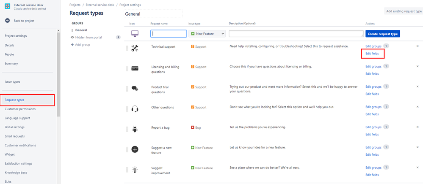423x184 pixels.
Task: Remove Licensing and billing questions request type
Action: click(417, 66)
